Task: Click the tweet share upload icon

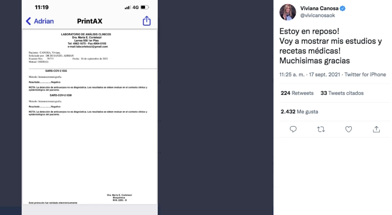Action: 376,129
